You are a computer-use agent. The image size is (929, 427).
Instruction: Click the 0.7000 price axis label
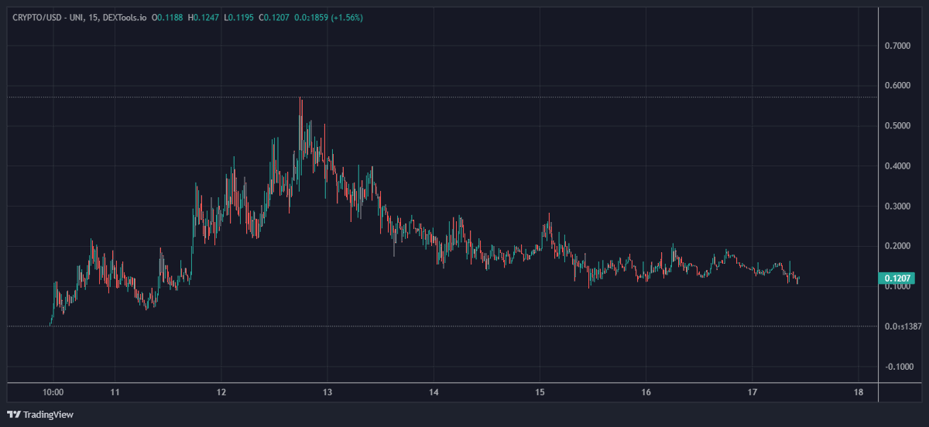[898, 46]
